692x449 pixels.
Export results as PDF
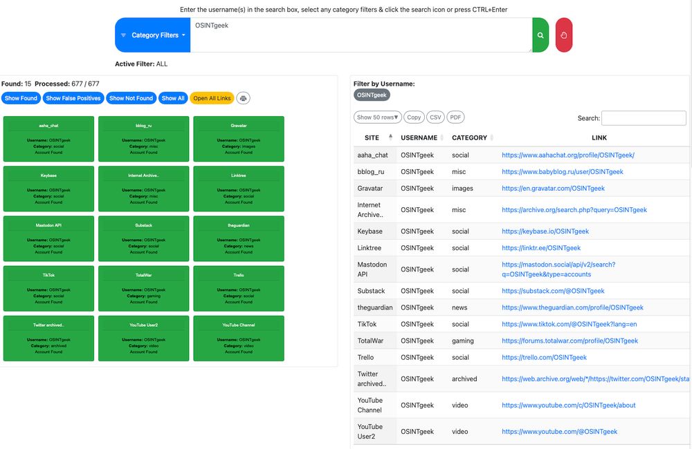[x=455, y=117]
